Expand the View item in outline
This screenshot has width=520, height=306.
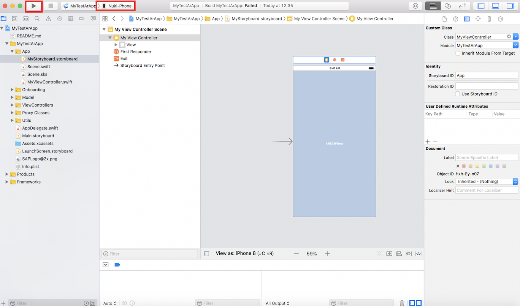(116, 45)
